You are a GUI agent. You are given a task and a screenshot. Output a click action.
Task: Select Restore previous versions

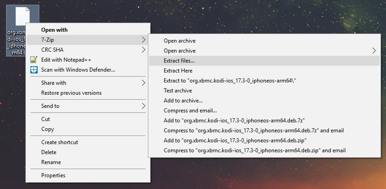(x=87, y=93)
